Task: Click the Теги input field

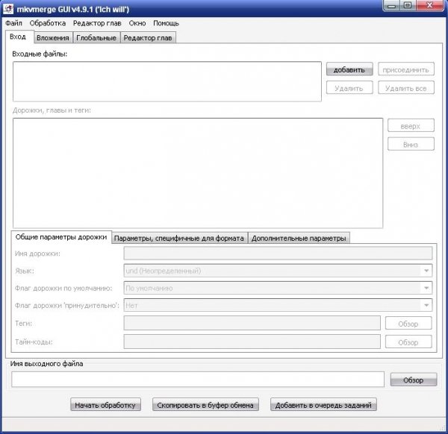Action: pos(252,323)
